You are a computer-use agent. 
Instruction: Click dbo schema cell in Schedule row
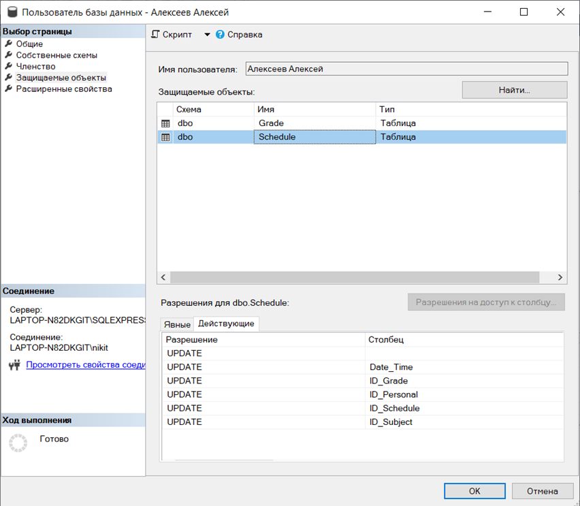214,137
